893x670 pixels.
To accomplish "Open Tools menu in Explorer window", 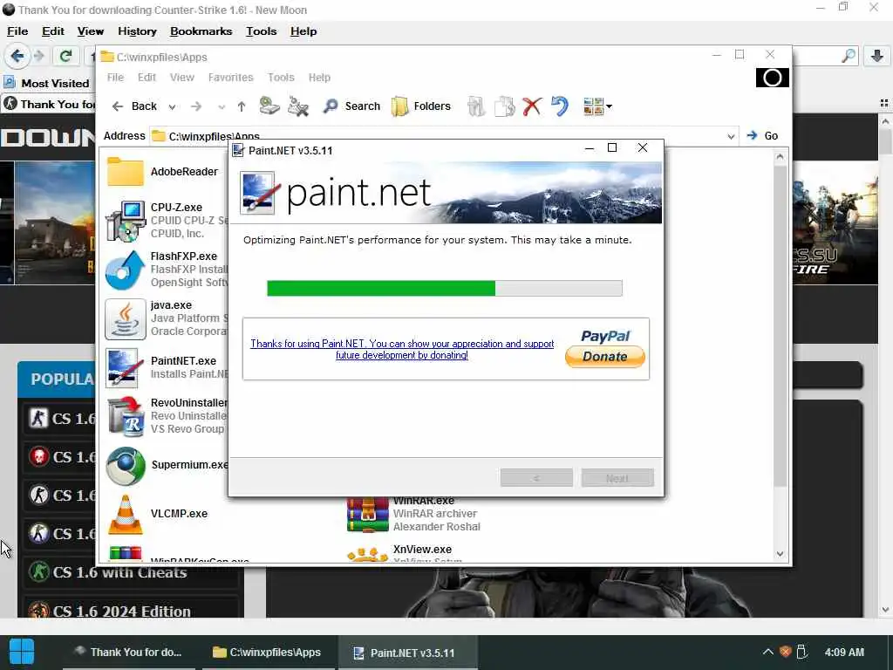I will click(281, 78).
